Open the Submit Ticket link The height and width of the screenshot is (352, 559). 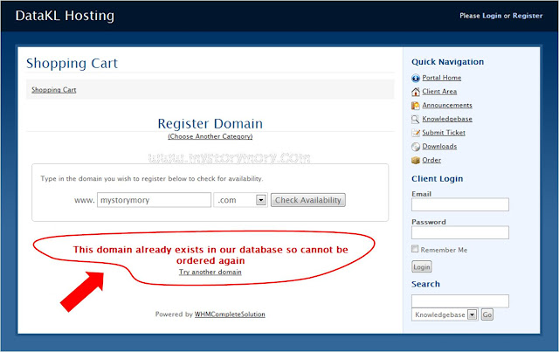(x=444, y=132)
